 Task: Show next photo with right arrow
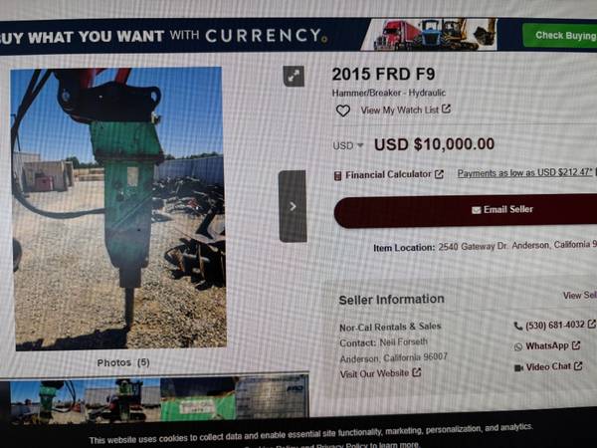point(293,206)
